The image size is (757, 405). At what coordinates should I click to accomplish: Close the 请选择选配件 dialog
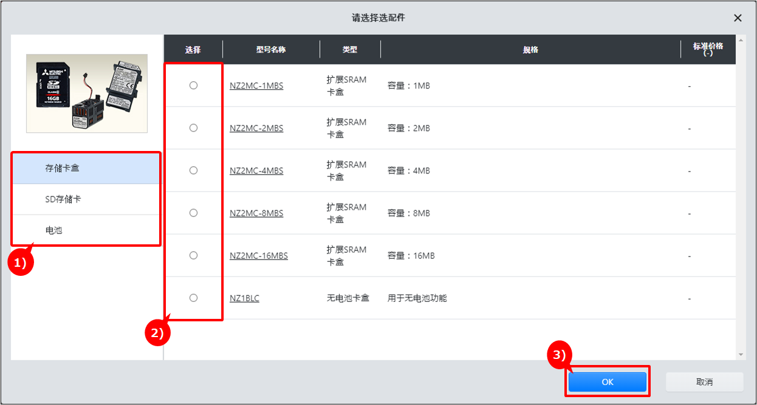(738, 18)
